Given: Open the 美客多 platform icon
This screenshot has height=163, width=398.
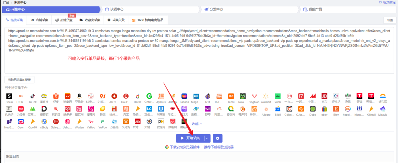Looking at the screenshot, I should pyautogui.click(x=44, y=96).
